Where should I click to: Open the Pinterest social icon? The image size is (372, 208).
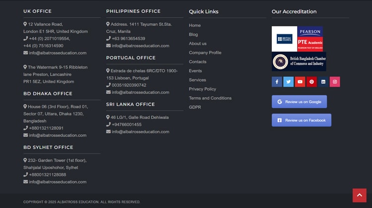click(x=311, y=82)
